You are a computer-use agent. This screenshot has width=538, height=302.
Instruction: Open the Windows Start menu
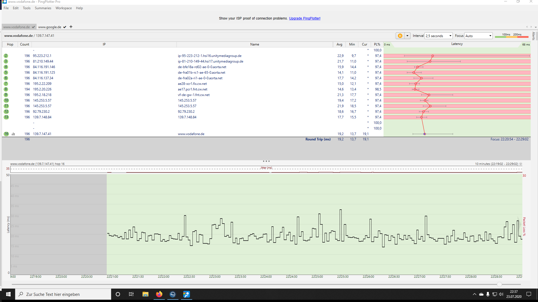[x=8, y=294]
